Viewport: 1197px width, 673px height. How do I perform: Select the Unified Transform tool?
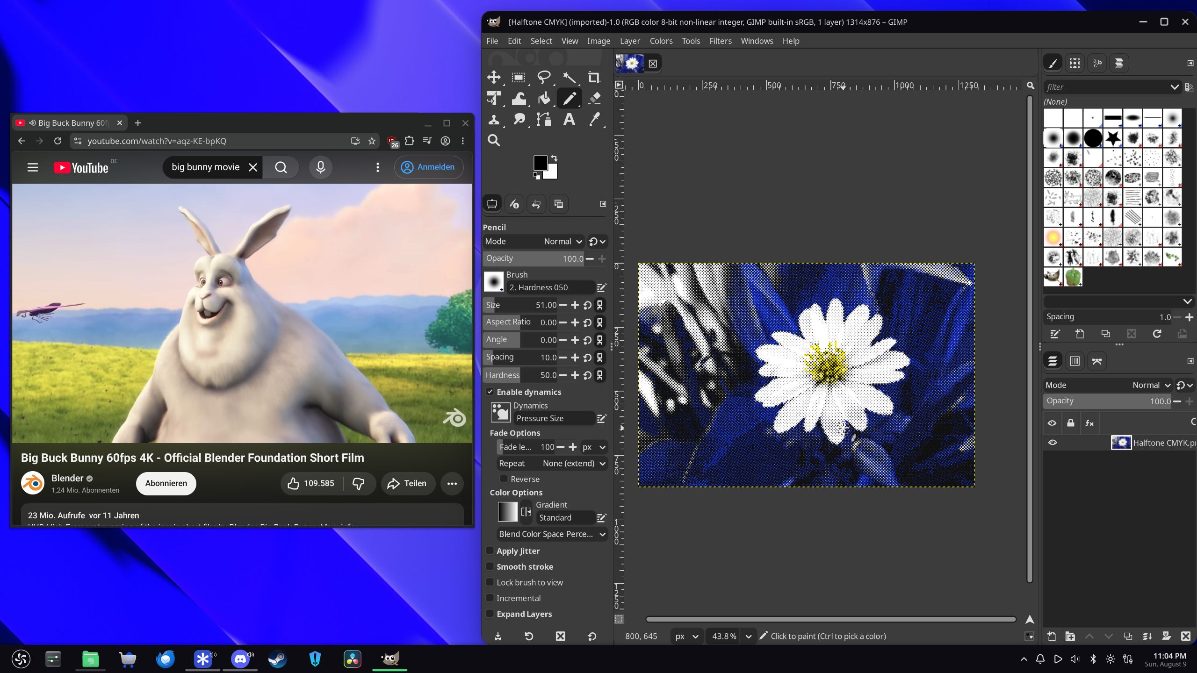(x=494, y=98)
